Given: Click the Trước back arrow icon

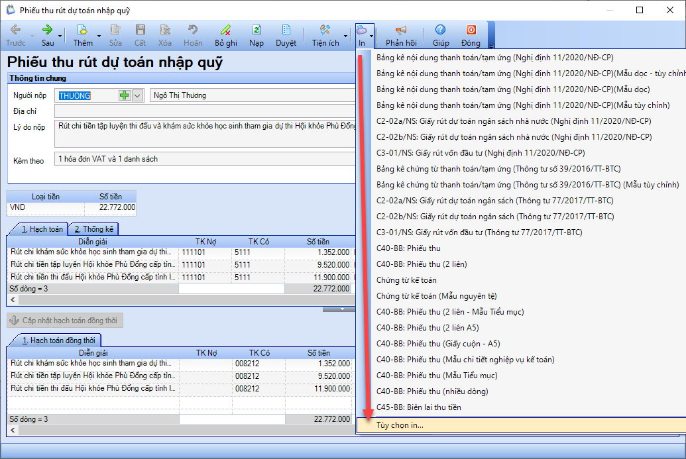Looking at the screenshot, I should 15,30.
